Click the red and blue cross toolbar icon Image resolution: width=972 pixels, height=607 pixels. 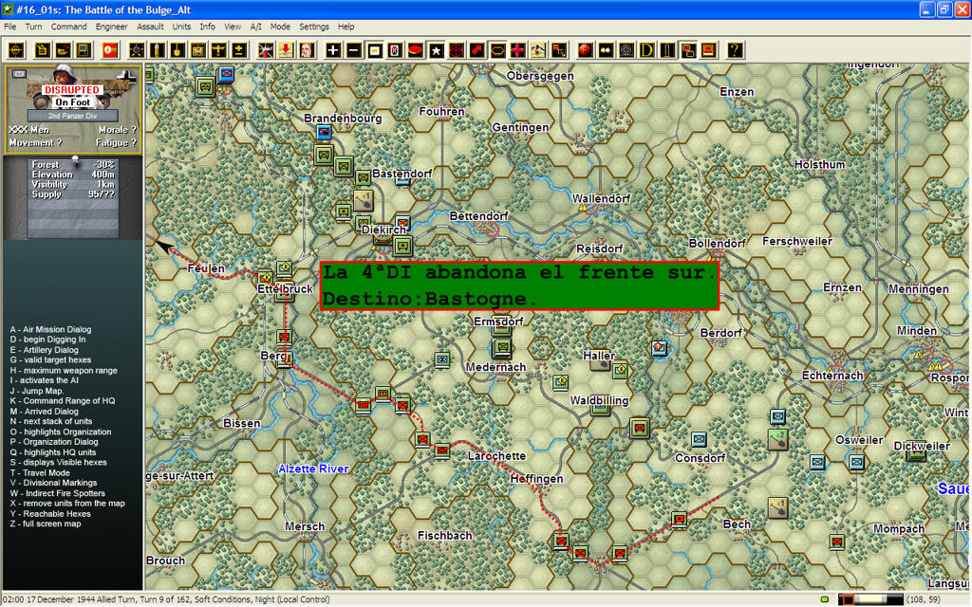coord(517,50)
